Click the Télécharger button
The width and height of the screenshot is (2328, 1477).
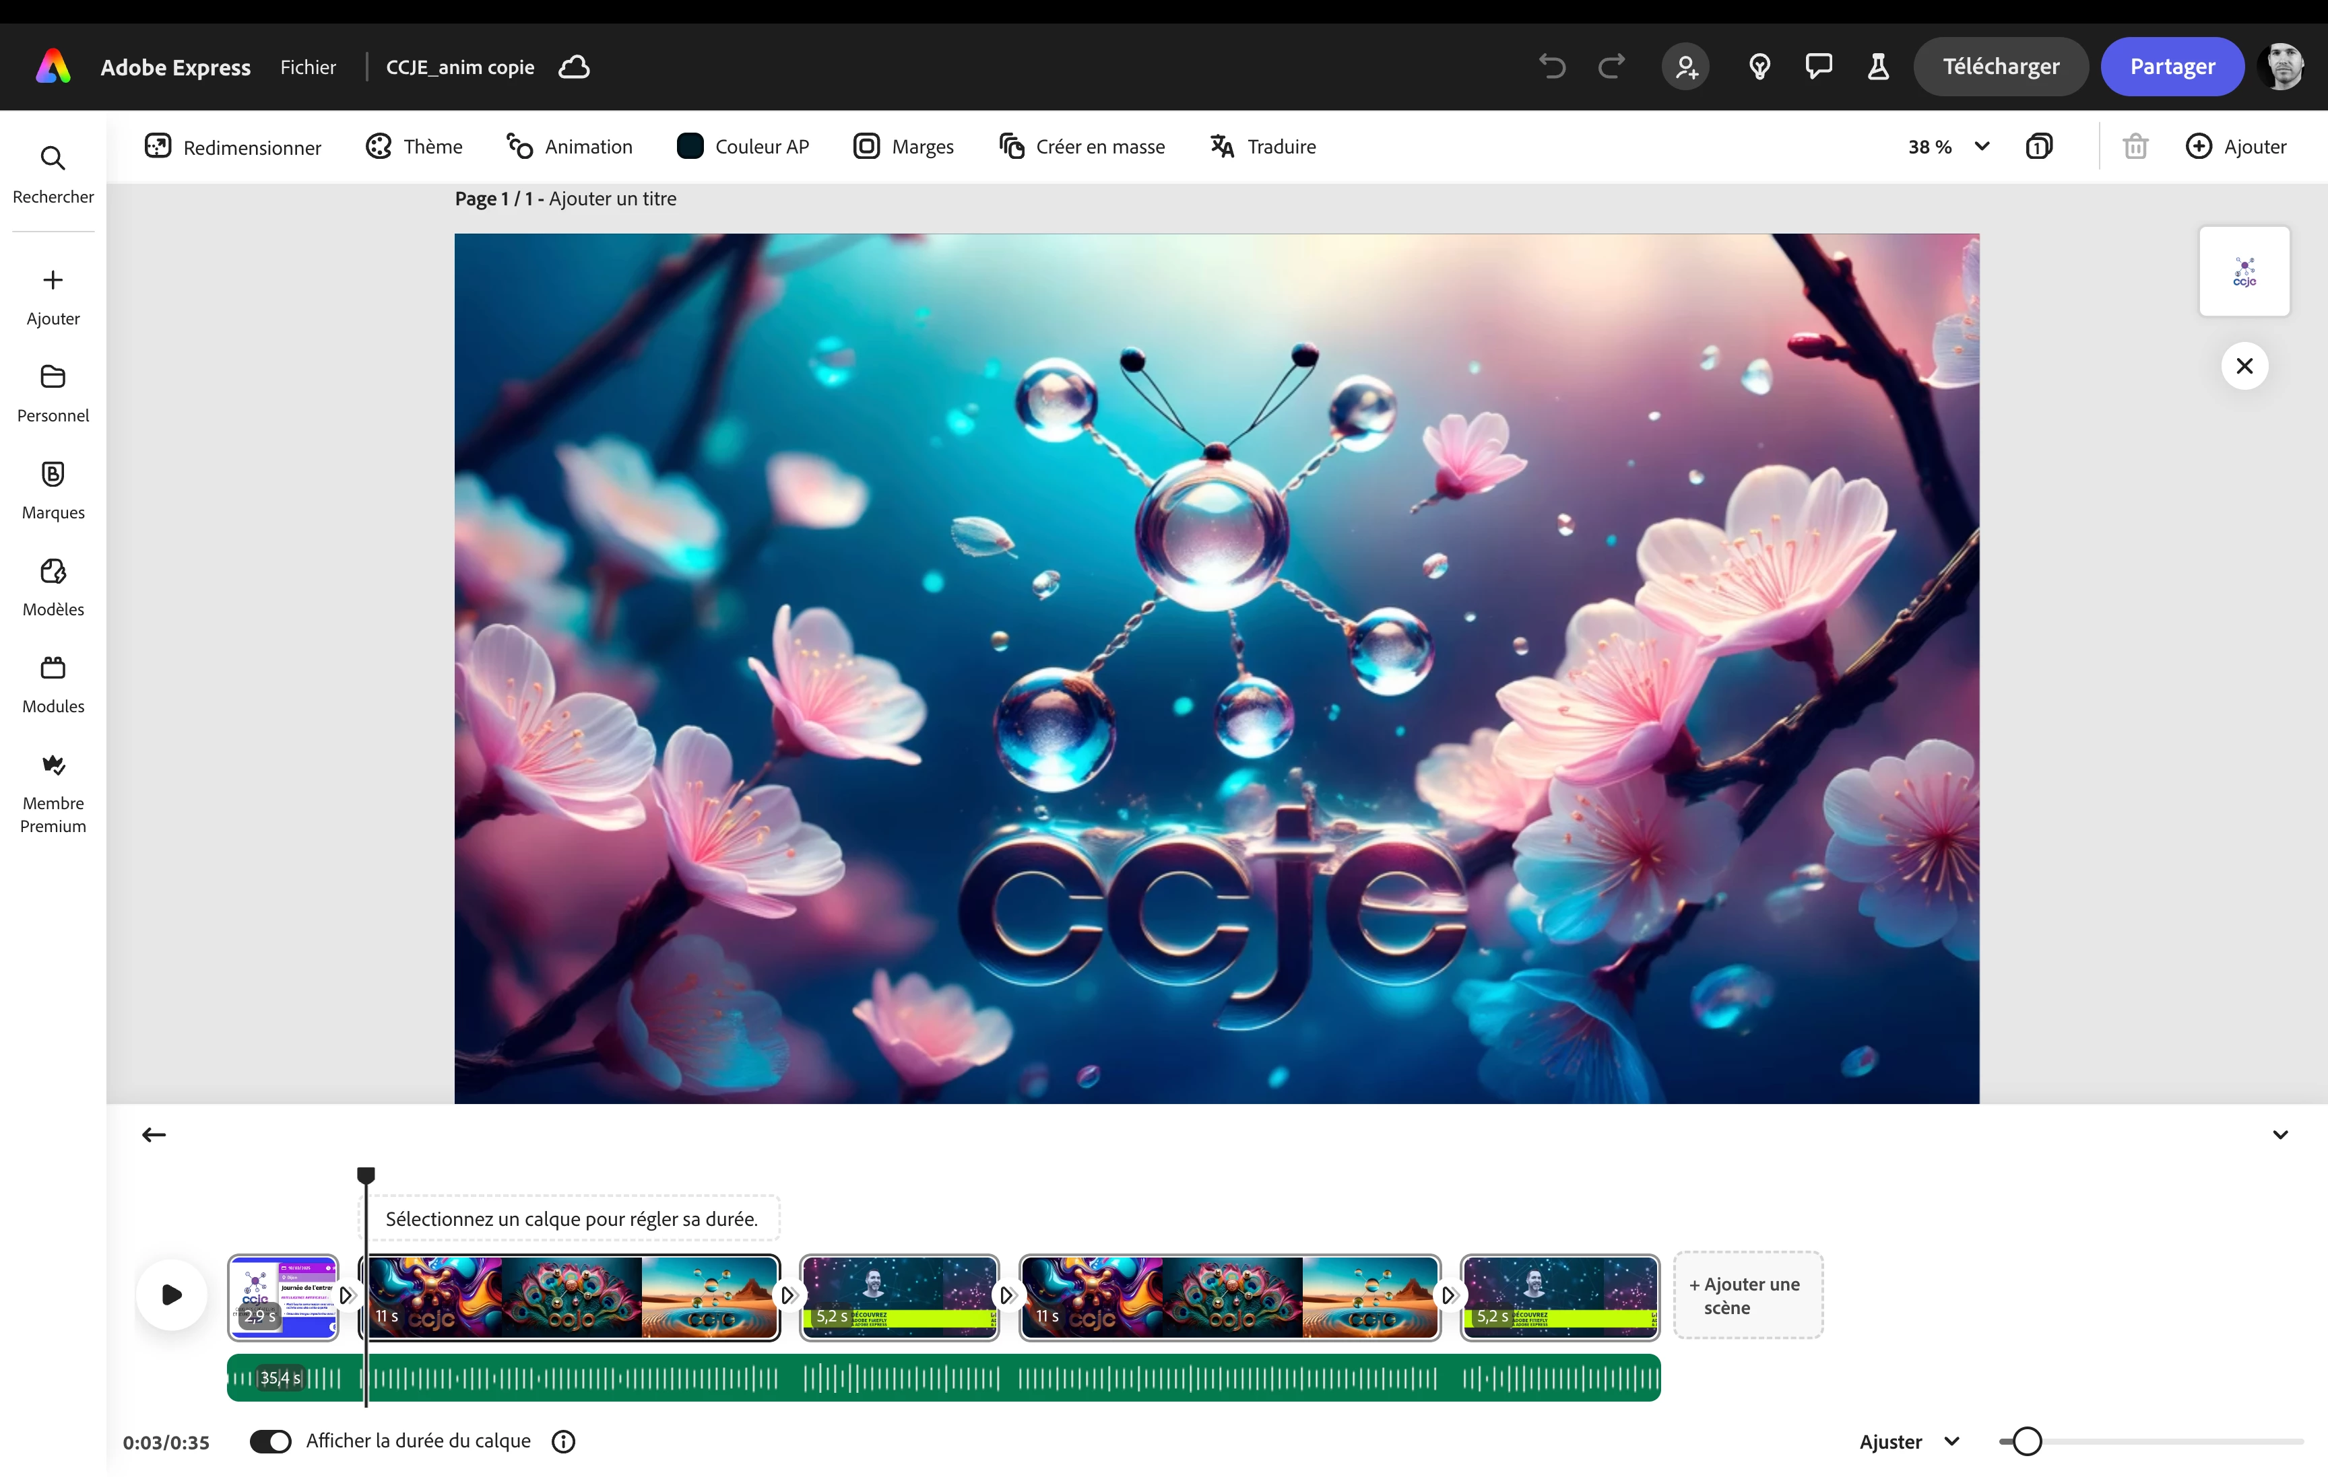[2000, 67]
